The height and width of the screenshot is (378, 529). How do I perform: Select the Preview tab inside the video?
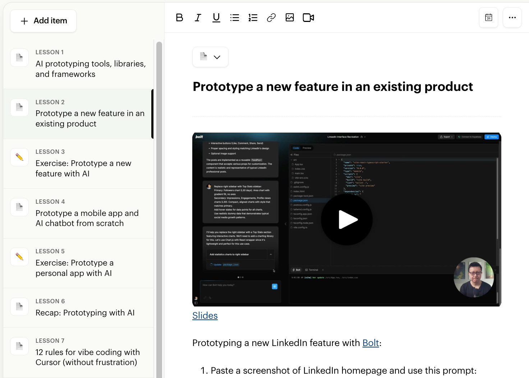coord(307,148)
